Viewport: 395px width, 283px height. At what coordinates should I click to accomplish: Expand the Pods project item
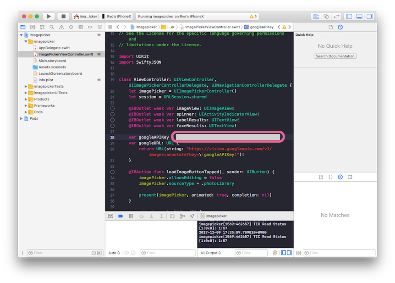tap(22, 118)
